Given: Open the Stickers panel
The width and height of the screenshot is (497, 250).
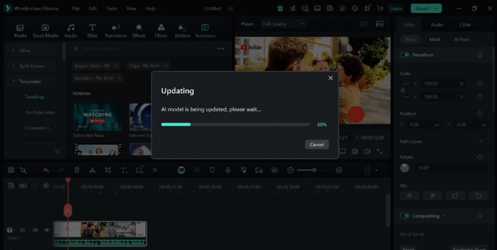Looking at the screenshot, I should [x=182, y=31].
